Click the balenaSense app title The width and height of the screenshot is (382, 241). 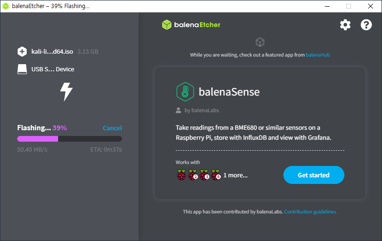point(229,92)
